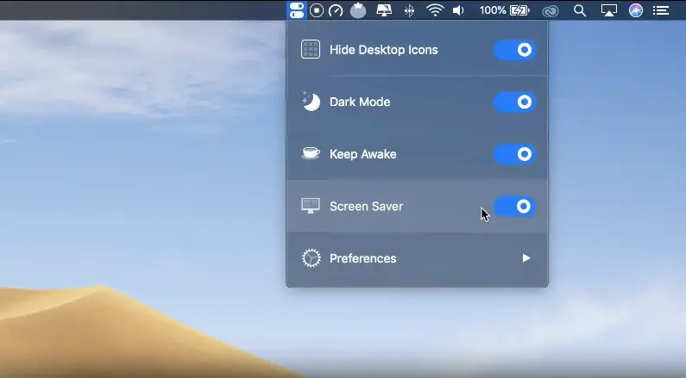
Task: Click the 100% battery percentage text
Action: (x=493, y=10)
